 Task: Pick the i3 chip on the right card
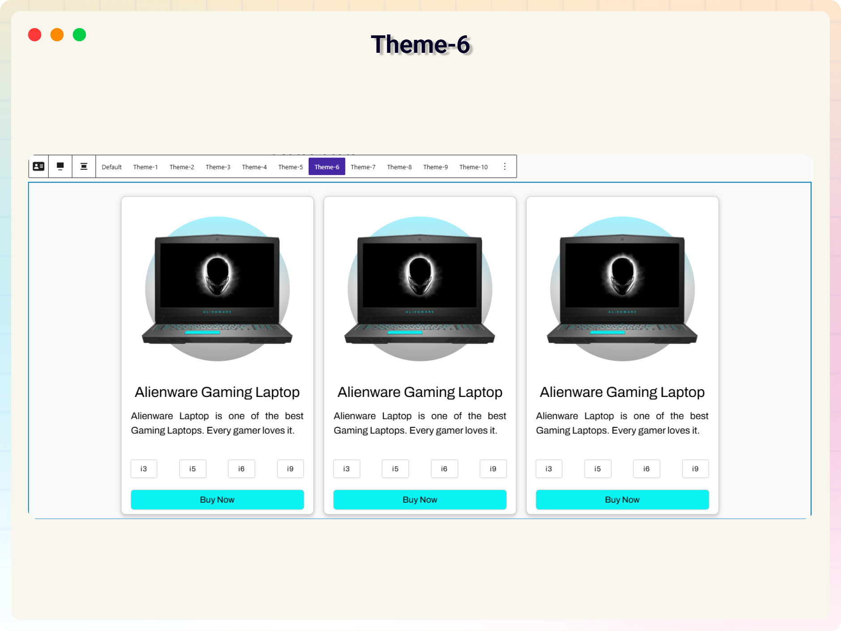549,469
